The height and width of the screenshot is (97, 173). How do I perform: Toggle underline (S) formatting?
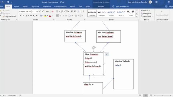26,16
